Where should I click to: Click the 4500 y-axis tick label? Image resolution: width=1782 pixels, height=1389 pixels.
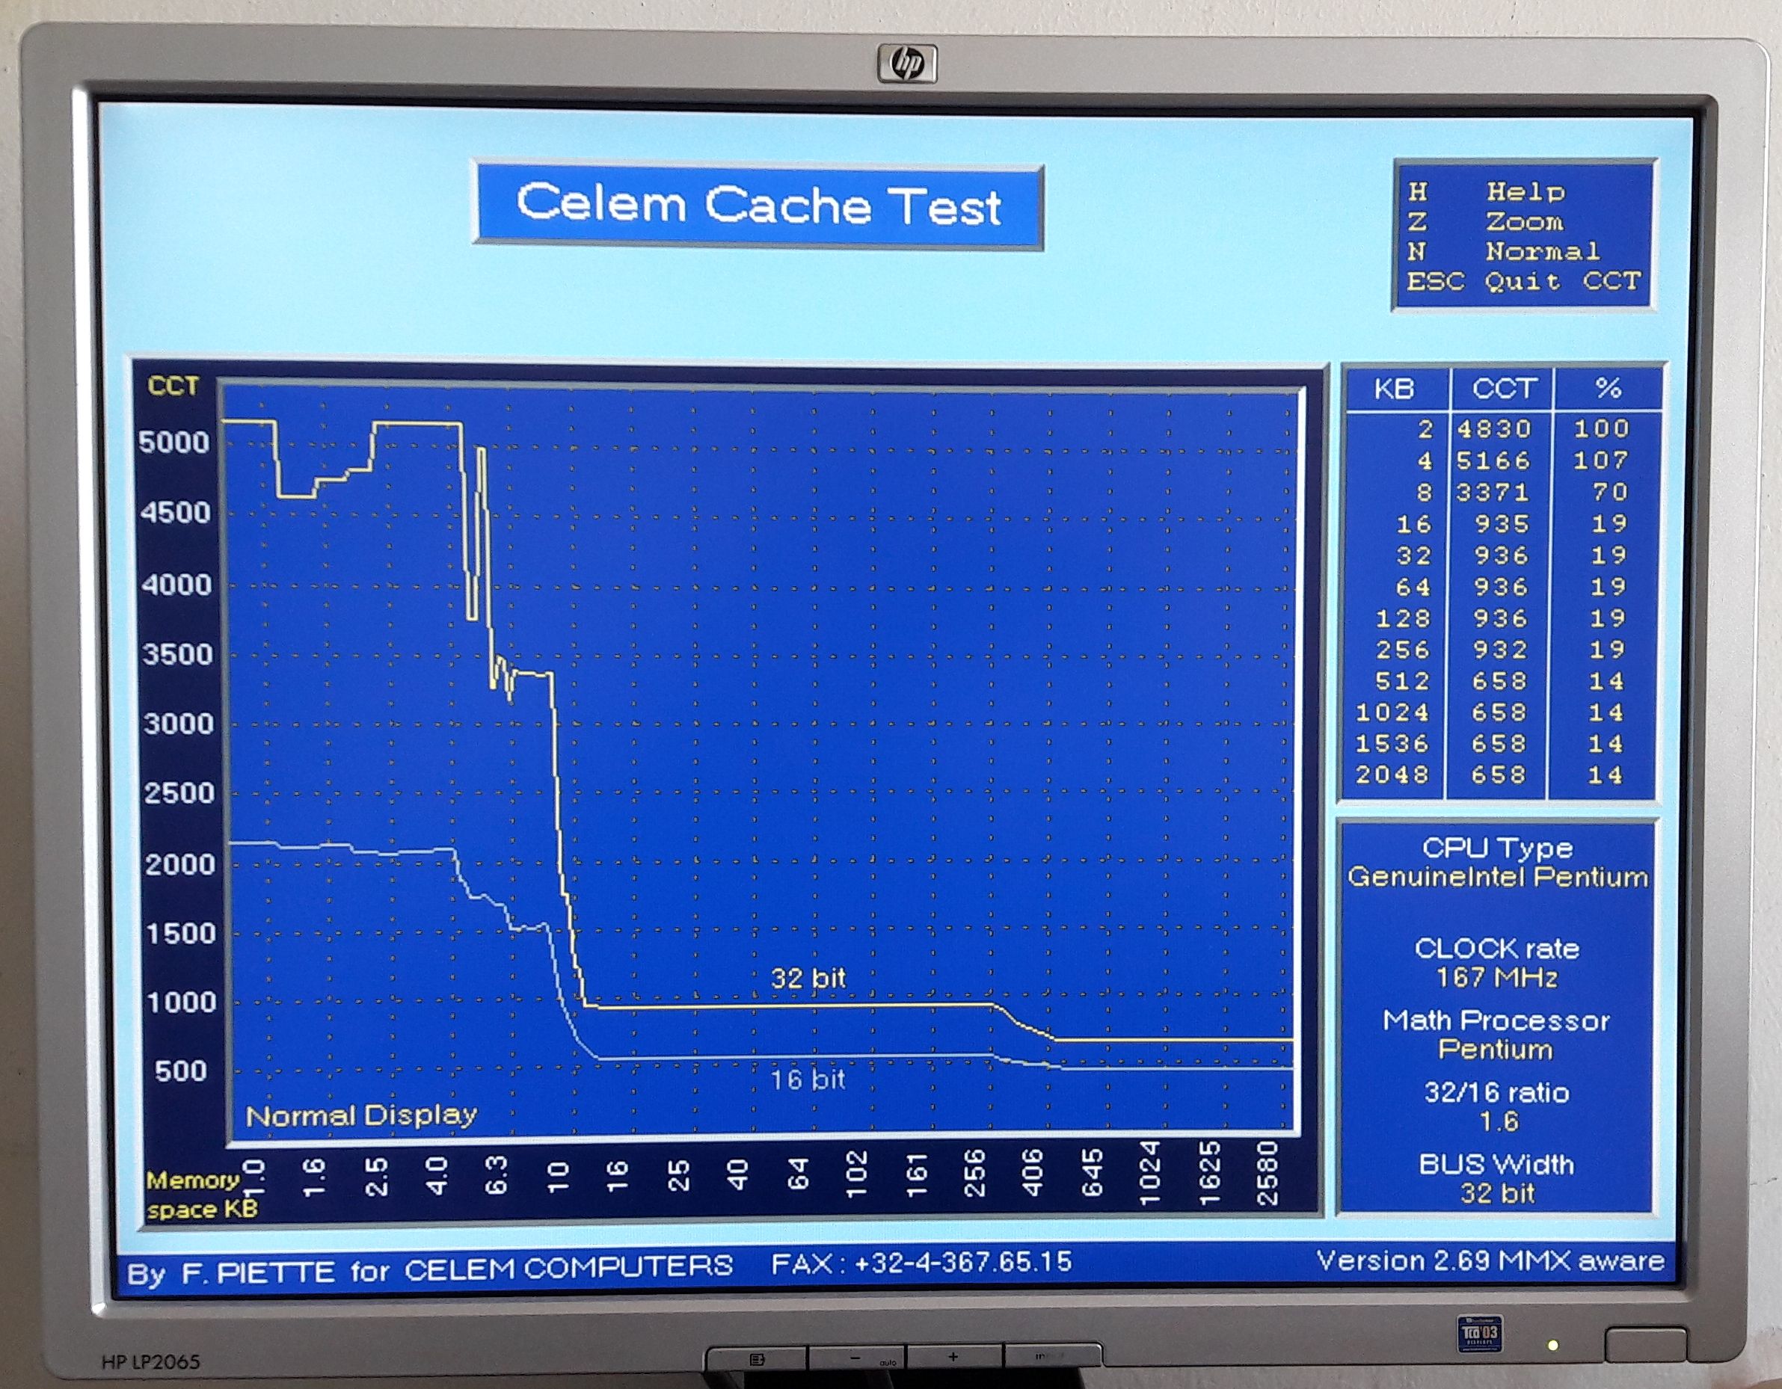pos(176,513)
